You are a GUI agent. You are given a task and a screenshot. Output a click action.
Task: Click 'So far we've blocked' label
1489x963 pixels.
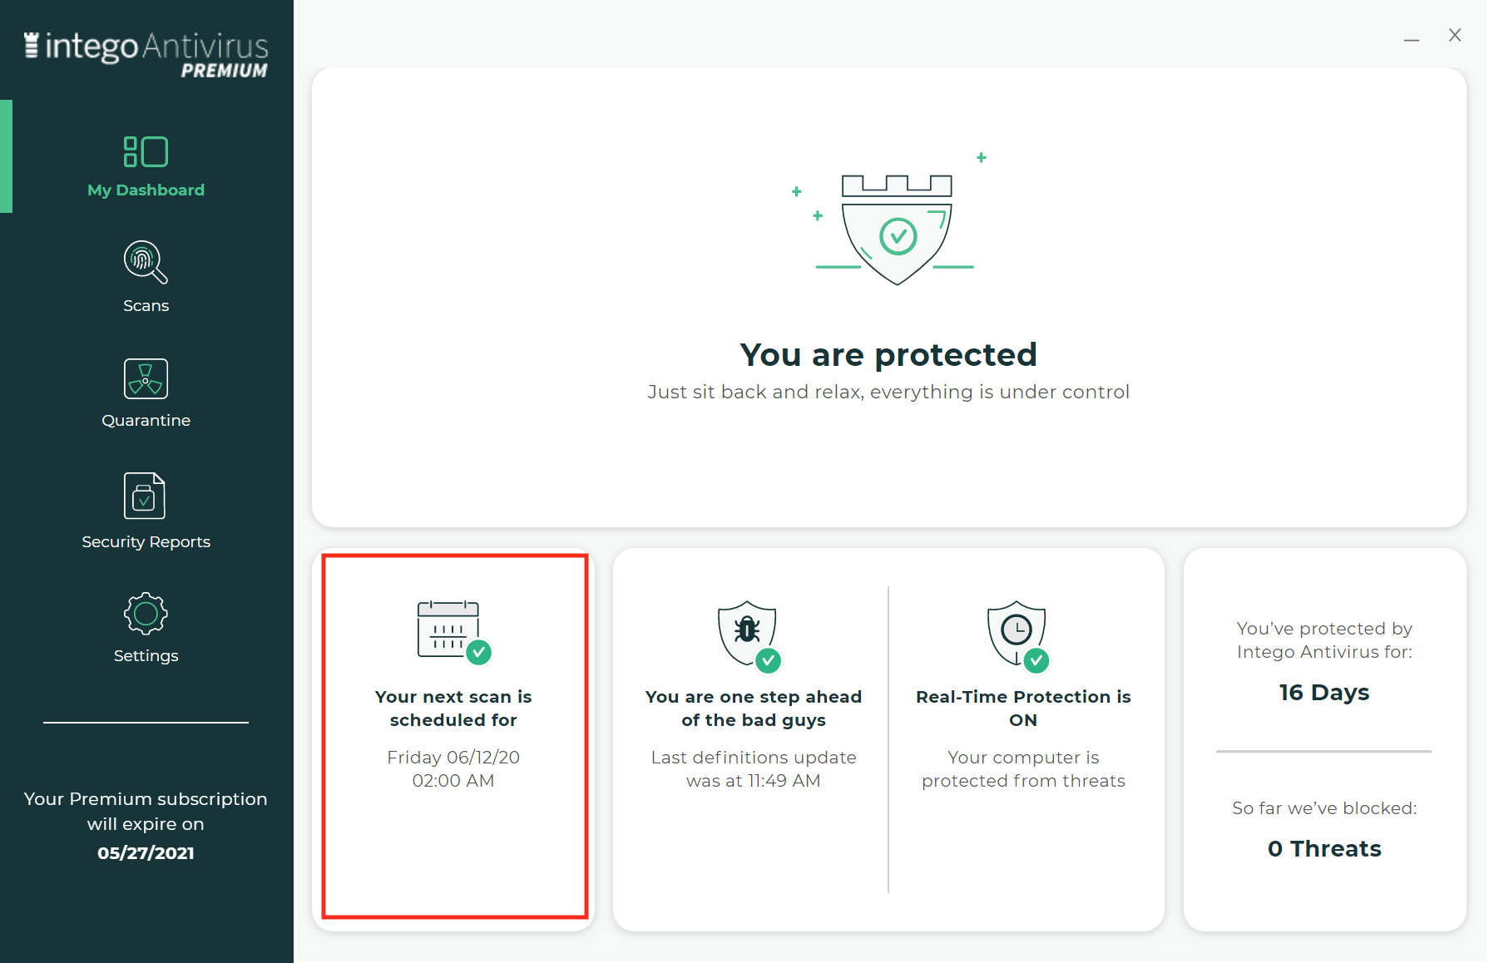[1324, 808]
